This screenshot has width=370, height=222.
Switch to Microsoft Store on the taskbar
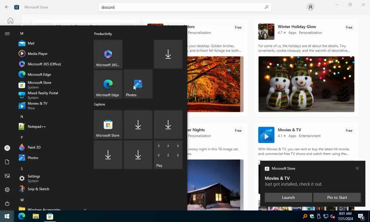pos(50,216)
